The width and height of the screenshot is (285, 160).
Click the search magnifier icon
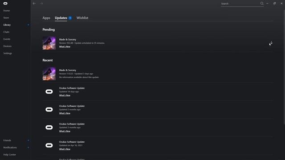point(262,4)
